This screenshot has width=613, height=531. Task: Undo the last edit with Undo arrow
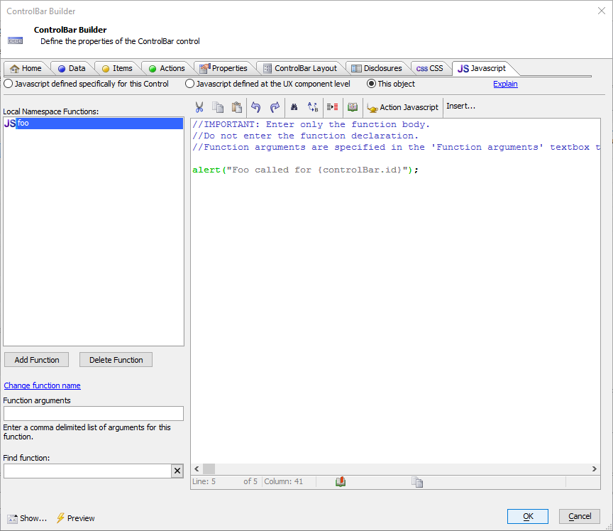tap(256, 107)
